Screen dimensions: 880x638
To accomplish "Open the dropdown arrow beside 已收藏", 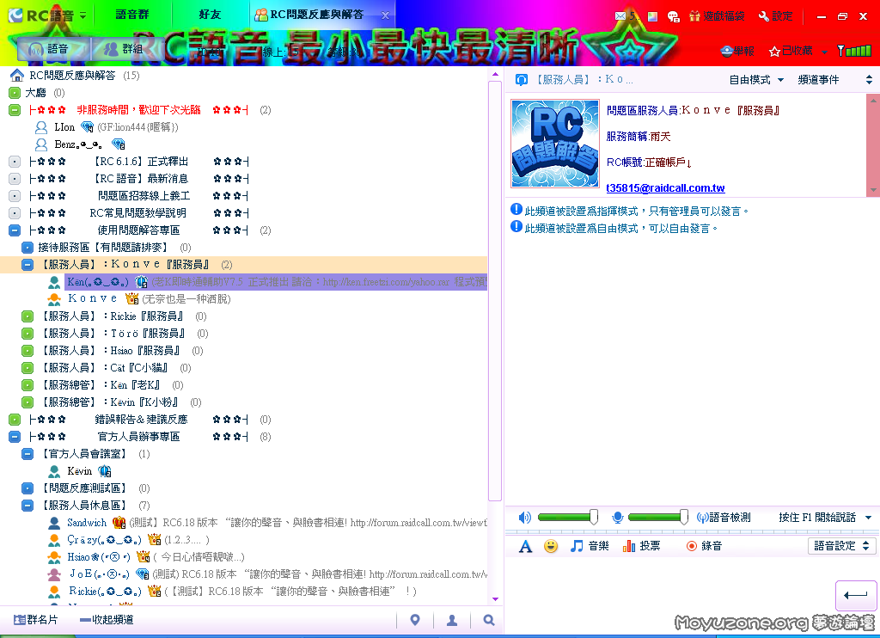I will 824,52.
